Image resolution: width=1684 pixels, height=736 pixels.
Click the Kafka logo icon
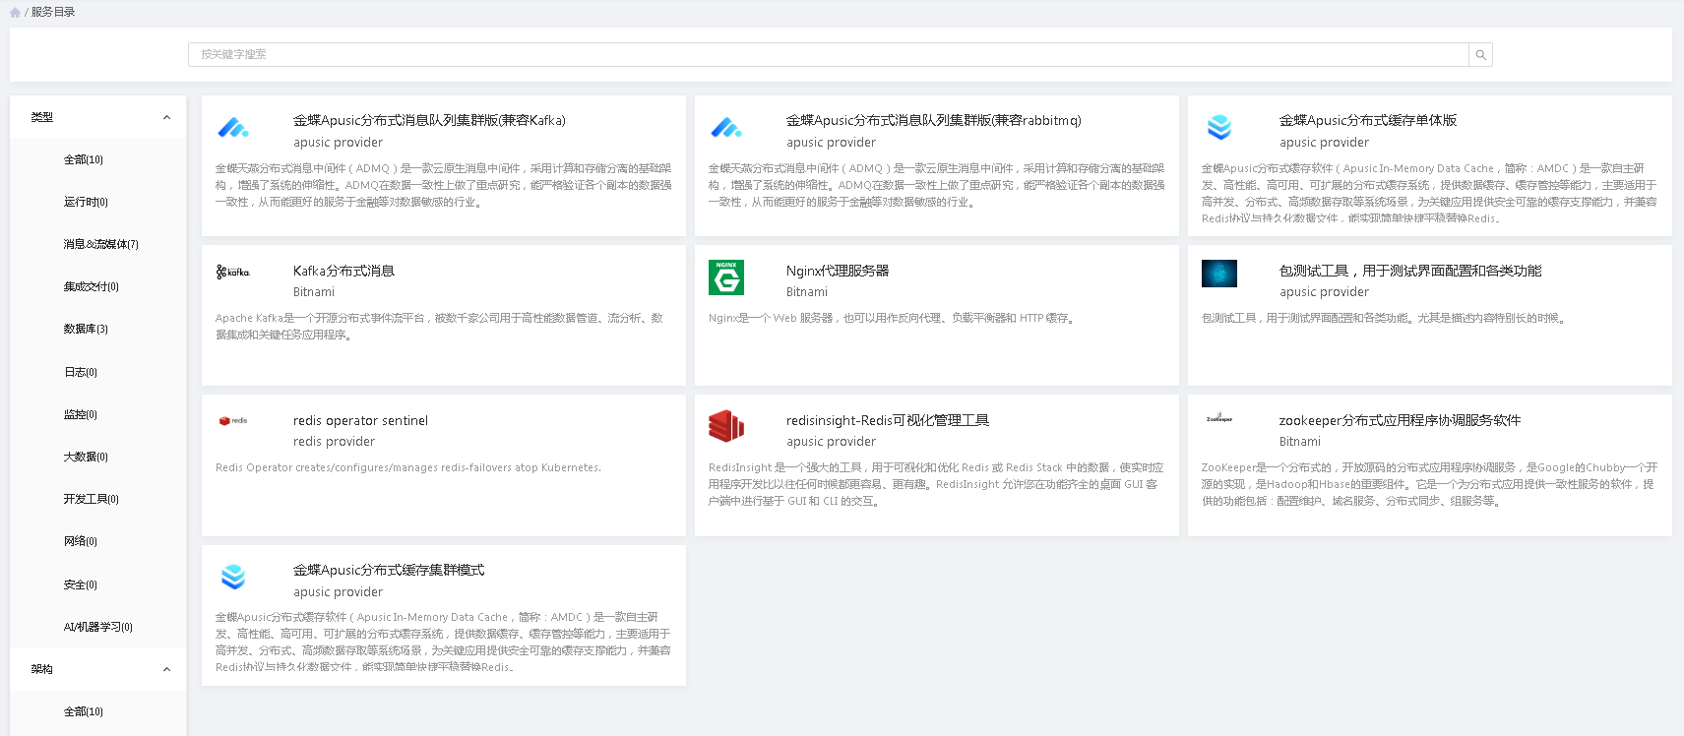(233, 273)
